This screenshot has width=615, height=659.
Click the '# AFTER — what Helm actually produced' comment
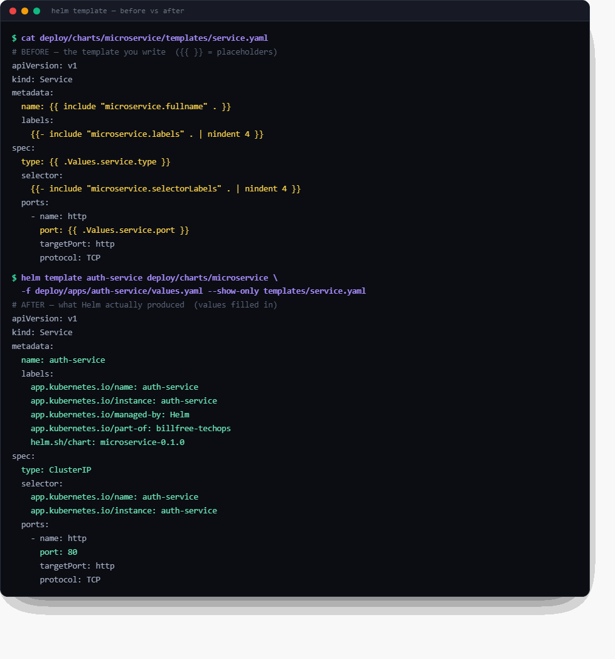point(144,305)
